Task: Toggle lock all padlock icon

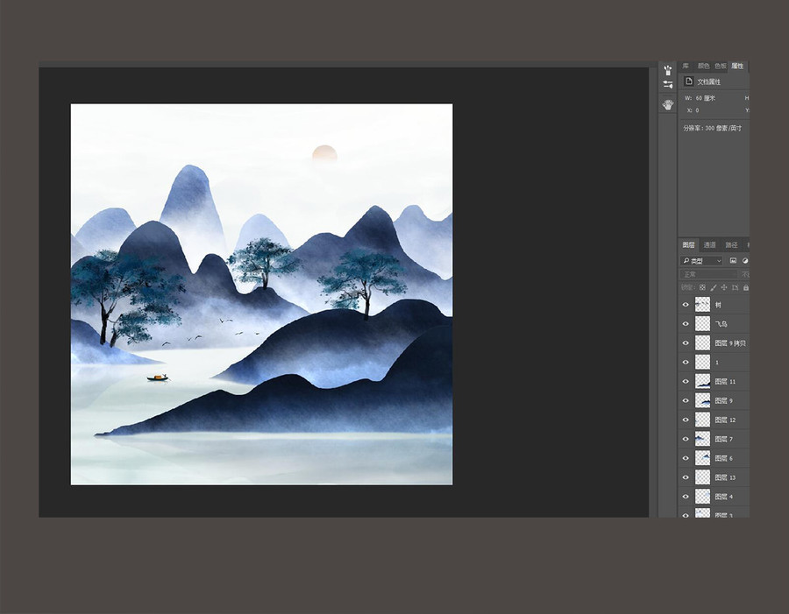Action: pos(746,287)
